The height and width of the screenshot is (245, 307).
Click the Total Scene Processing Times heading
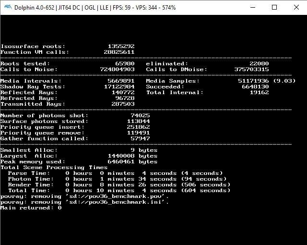coord(54,167)
